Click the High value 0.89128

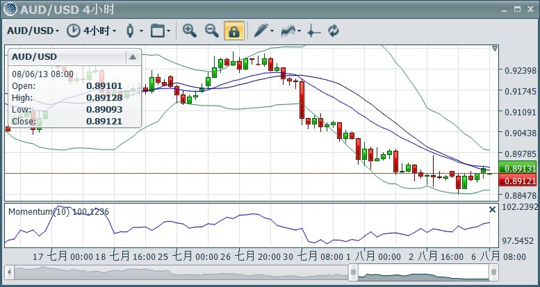point(104,98)
